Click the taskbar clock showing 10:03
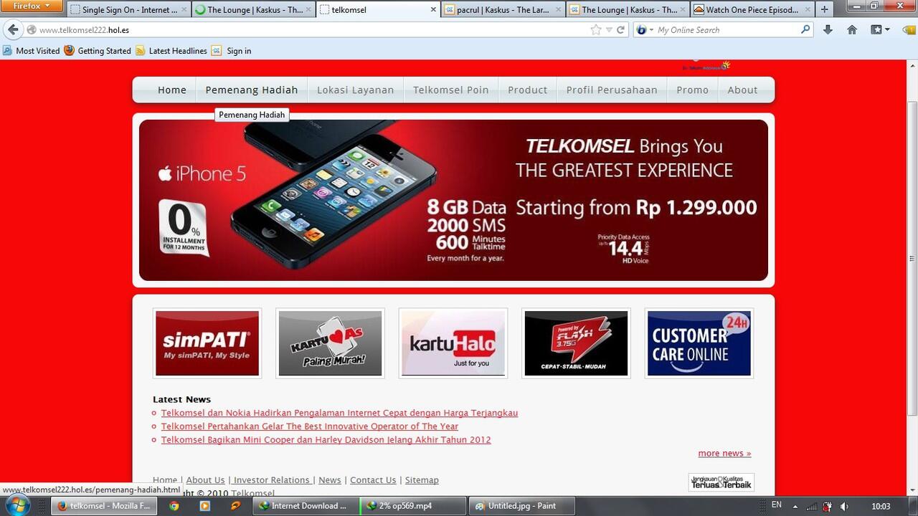Viewport: 918px width, 516px height. point(881,506)
